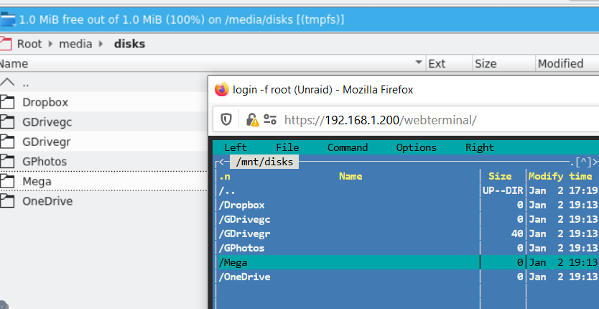The height and width of the screenshot is (309, 599).
Task: Sort by the Size column header in file manager
Action: [x=486, y=63]
